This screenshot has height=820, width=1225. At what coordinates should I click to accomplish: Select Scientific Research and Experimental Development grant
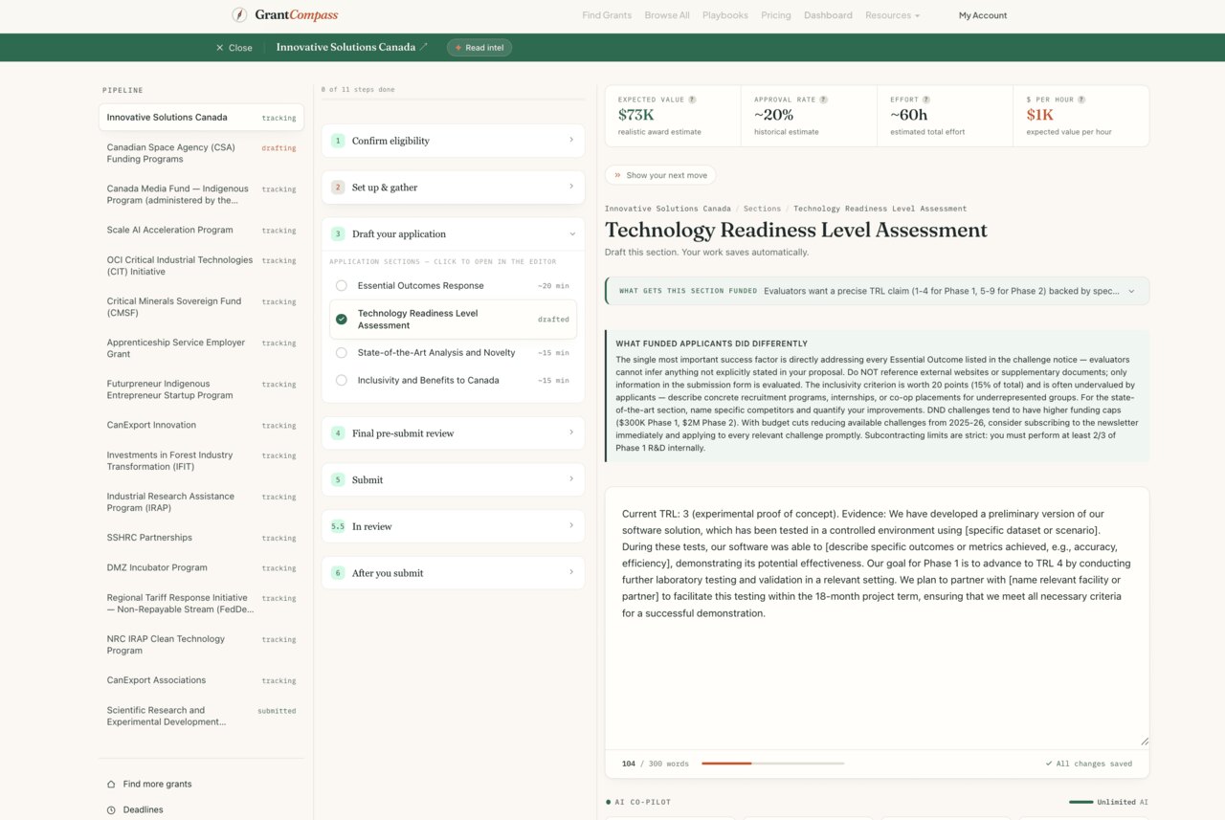pyautogui.click(x=201, y=716)
